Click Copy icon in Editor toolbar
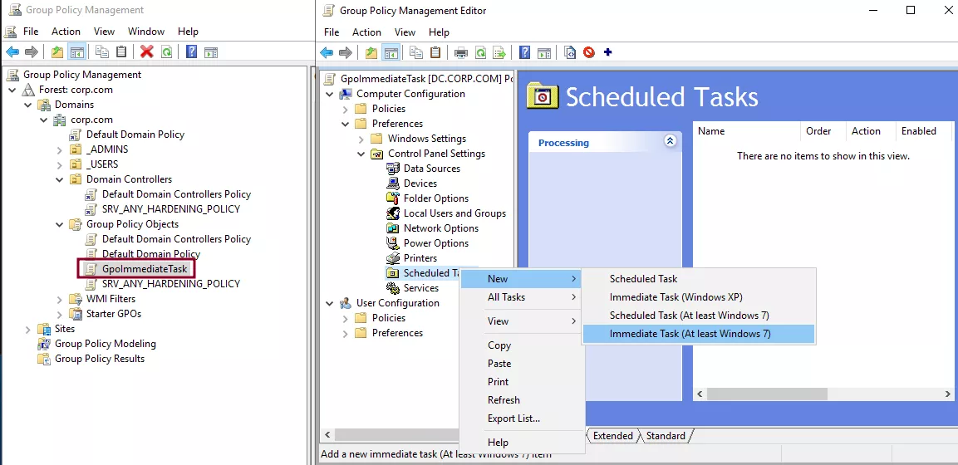 (416, 52)
